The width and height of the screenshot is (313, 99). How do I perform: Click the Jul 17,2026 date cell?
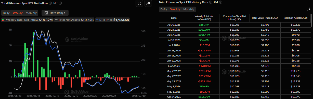click(x=174, y=35)
